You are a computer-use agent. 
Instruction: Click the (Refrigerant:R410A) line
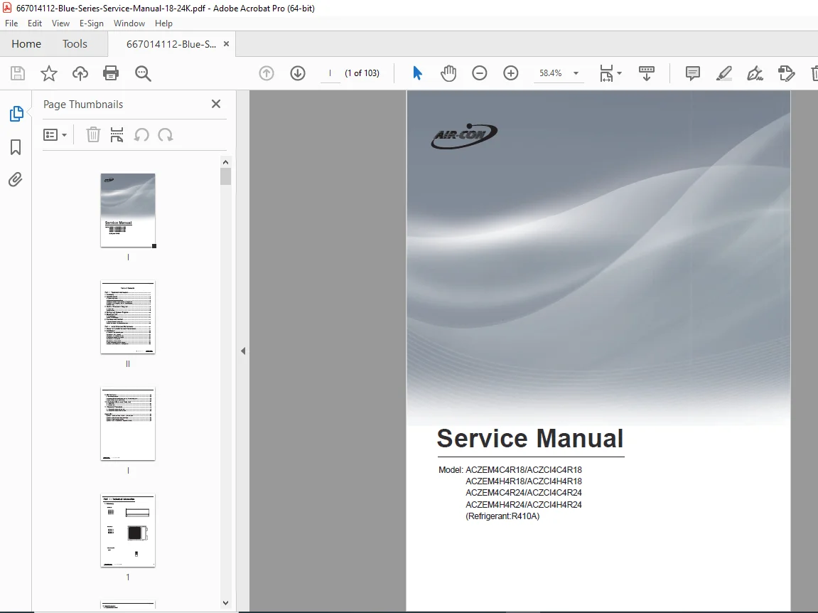click(502, 516)
